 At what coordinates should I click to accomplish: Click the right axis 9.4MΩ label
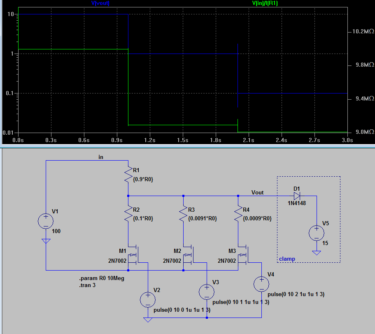(x=365, y=98)
